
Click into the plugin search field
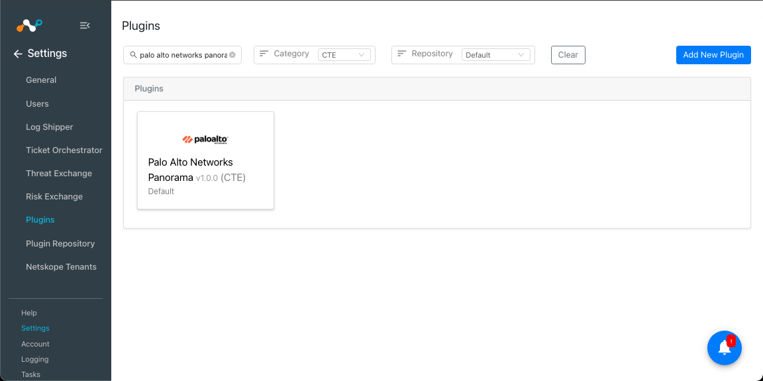click(183, 55)
